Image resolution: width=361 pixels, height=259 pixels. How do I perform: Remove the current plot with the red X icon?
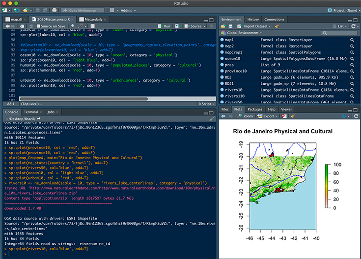[x=284, y=117]
